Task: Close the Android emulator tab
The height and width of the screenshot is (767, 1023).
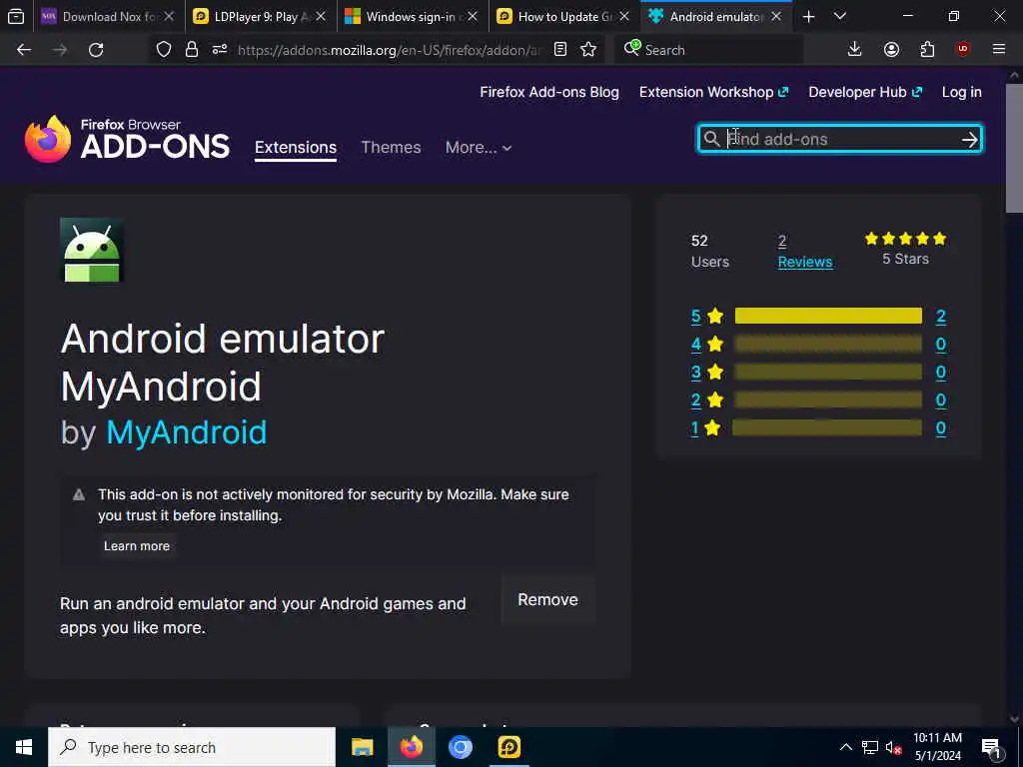Action: (776, 16)
